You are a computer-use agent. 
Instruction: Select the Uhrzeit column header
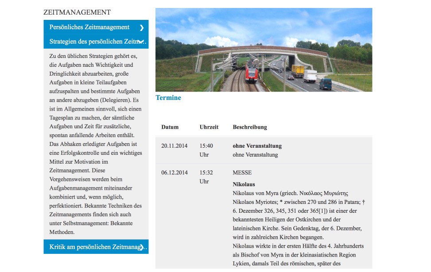coord(209,127)
